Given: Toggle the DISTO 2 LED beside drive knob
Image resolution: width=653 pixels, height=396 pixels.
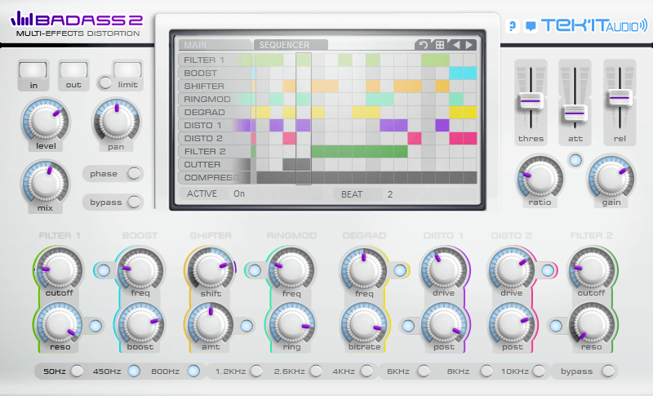Looking at the screenshot, I should tap(548, 270).
